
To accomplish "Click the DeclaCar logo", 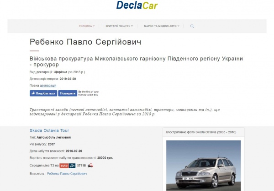I will [137, 5].
